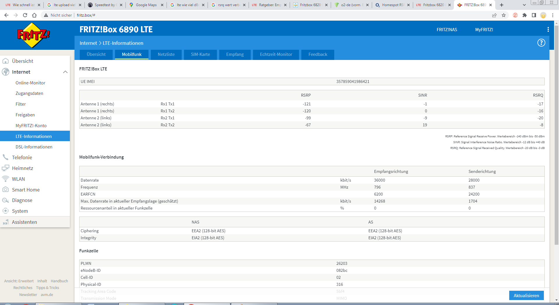Switch to the Google Maps browser tab
559x305 pixels.
(146, 5)
